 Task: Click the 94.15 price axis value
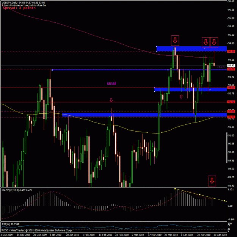pyautogui.click(x=231, y=60)
